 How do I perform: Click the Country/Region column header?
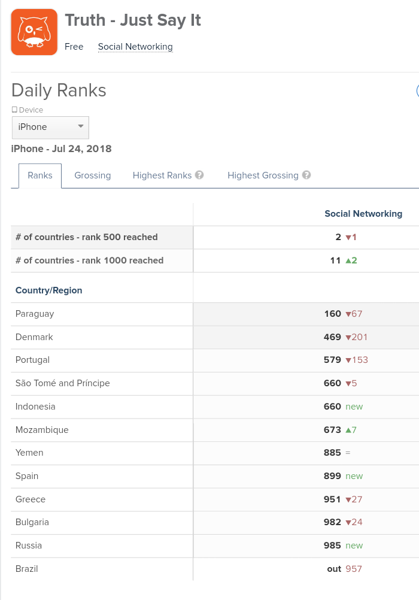pos(49,290)
